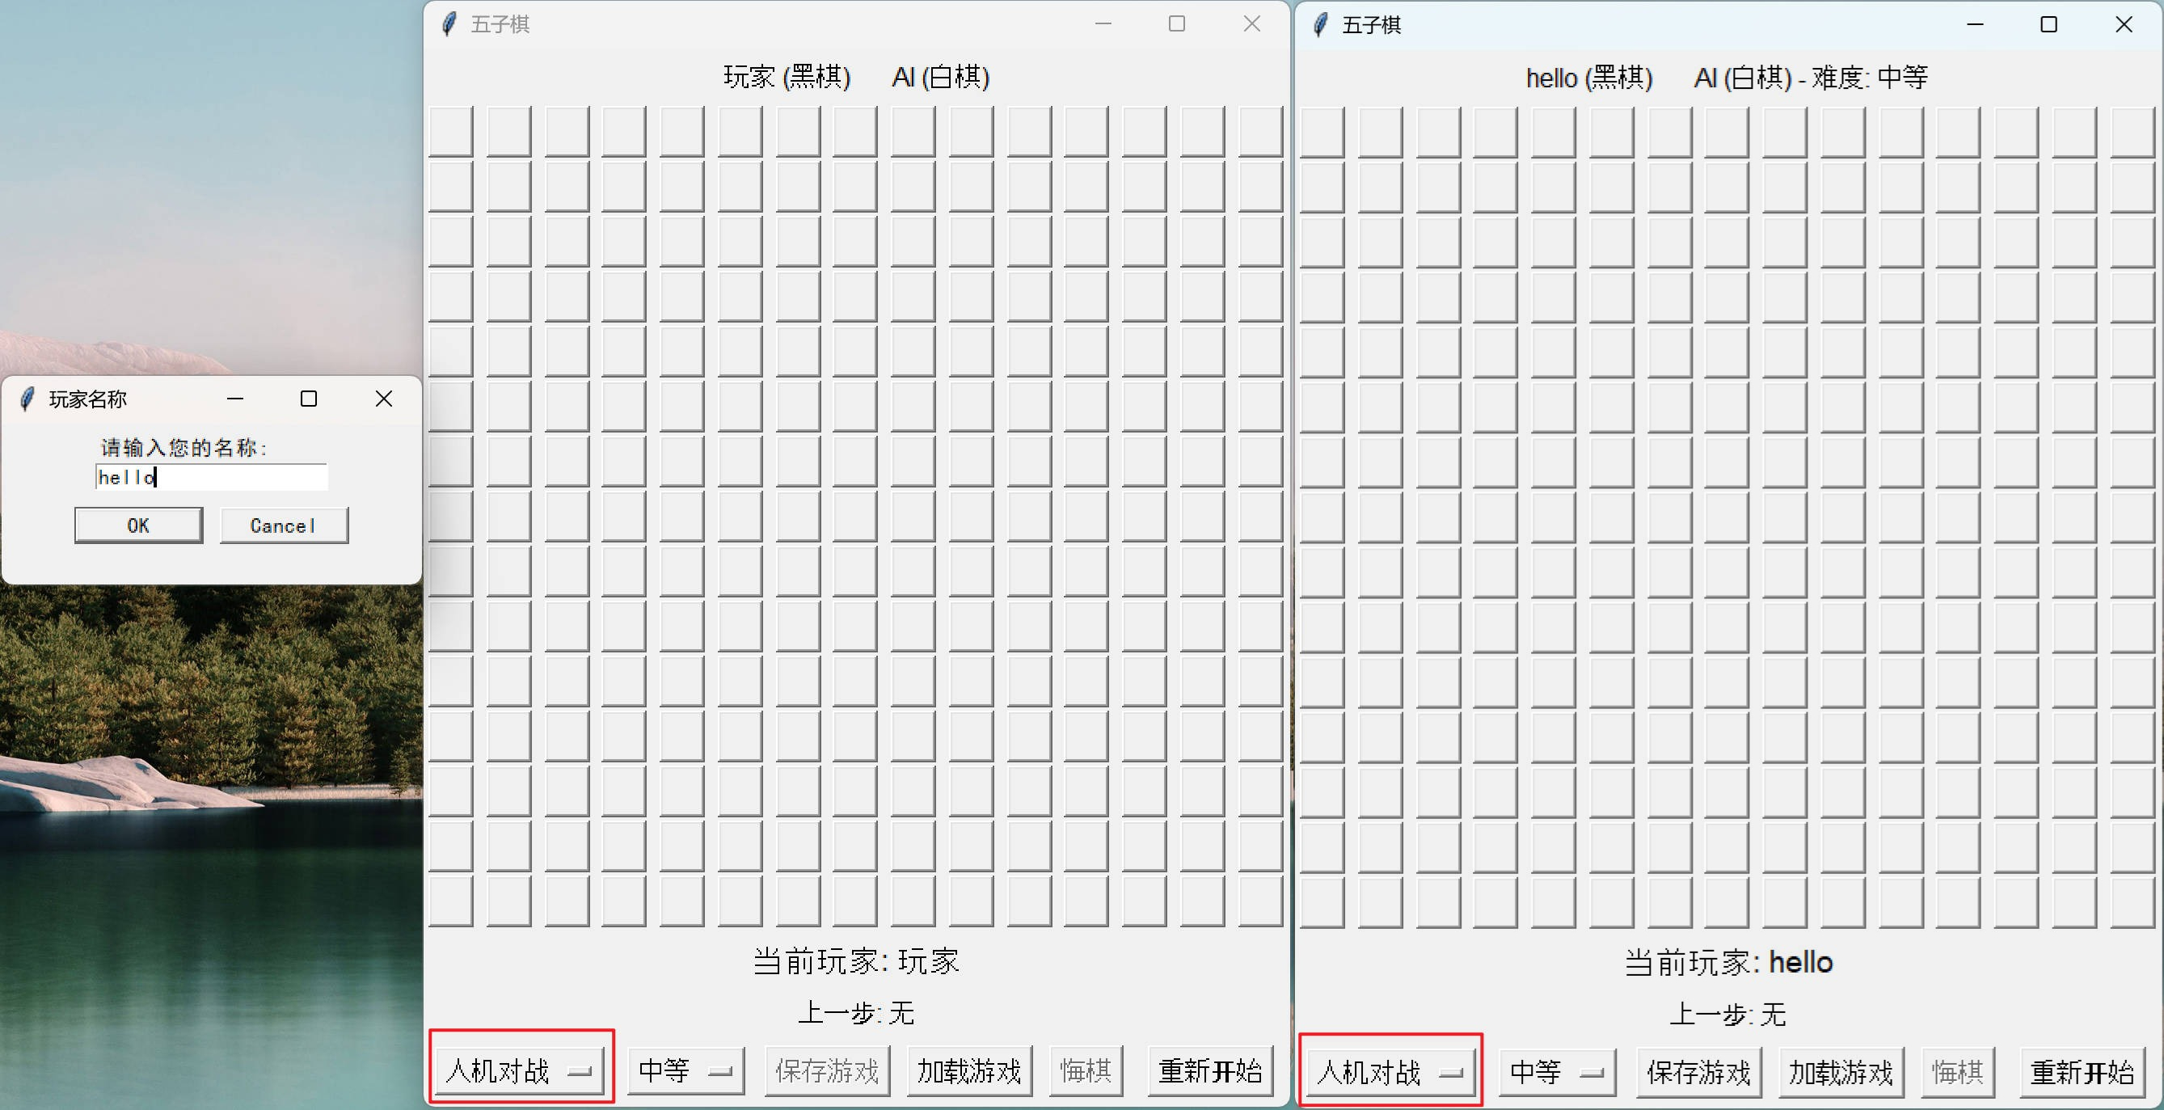Click the feather icon in right 五子棋 title bar

click(1321, 25)
